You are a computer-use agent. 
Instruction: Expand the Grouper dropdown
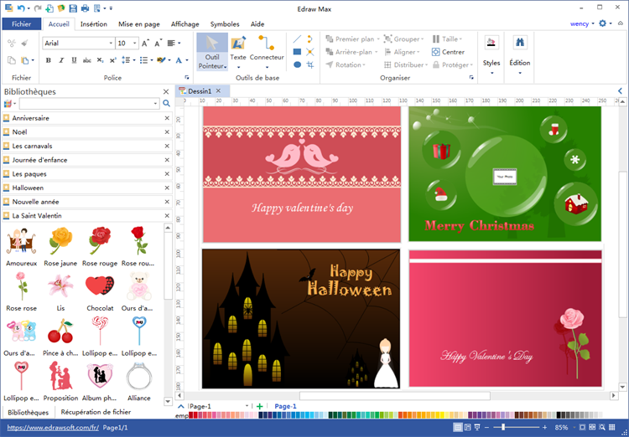(403, 39)
